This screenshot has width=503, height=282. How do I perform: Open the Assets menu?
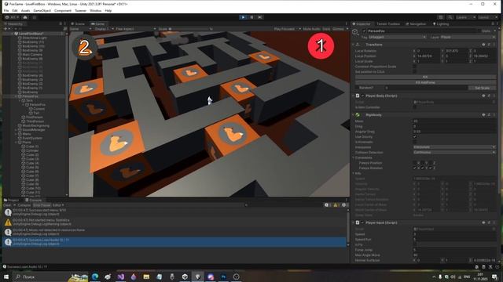click(25, 10)
